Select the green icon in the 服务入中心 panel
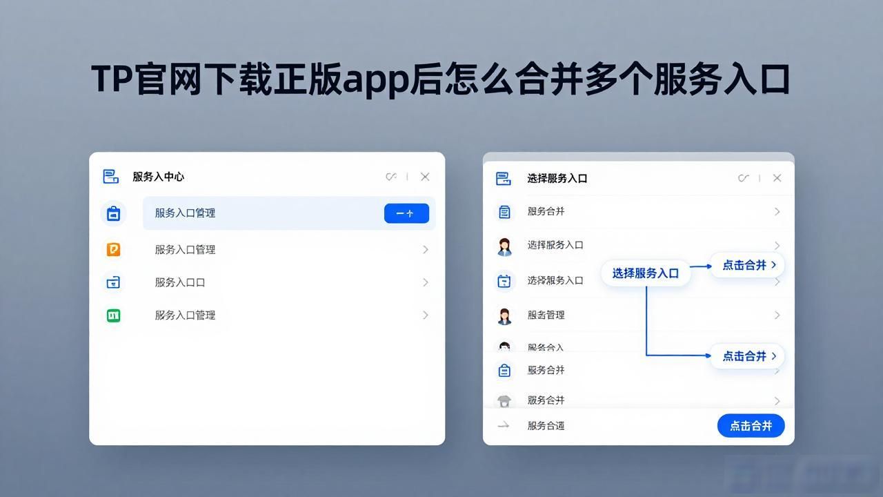The width and height of the screenshot is (883, 497). click(113, 315)
